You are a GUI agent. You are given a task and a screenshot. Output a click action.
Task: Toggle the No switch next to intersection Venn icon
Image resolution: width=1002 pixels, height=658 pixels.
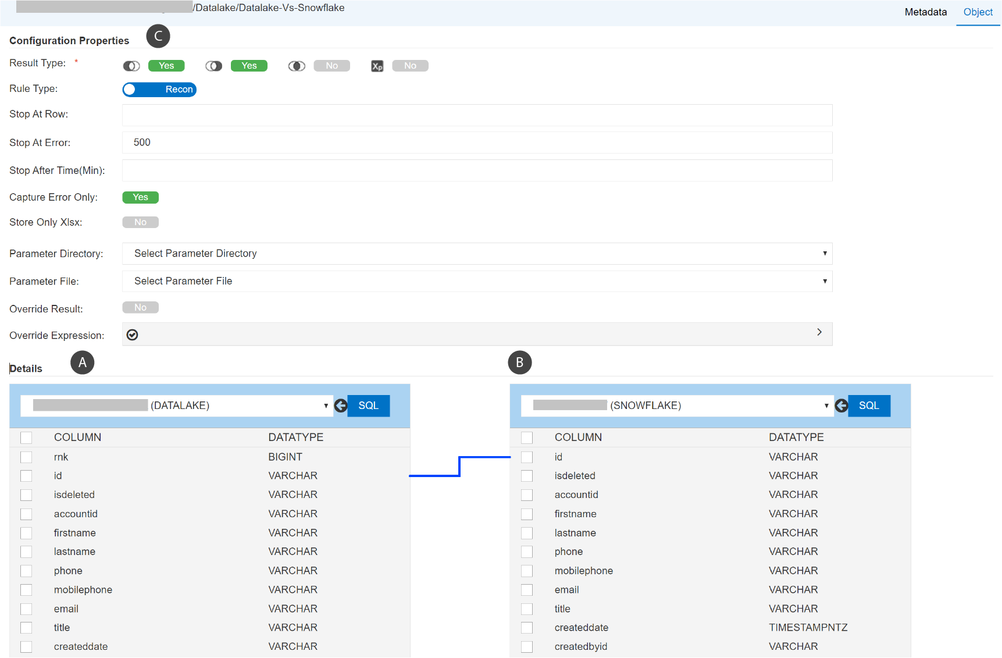[331, 66]
